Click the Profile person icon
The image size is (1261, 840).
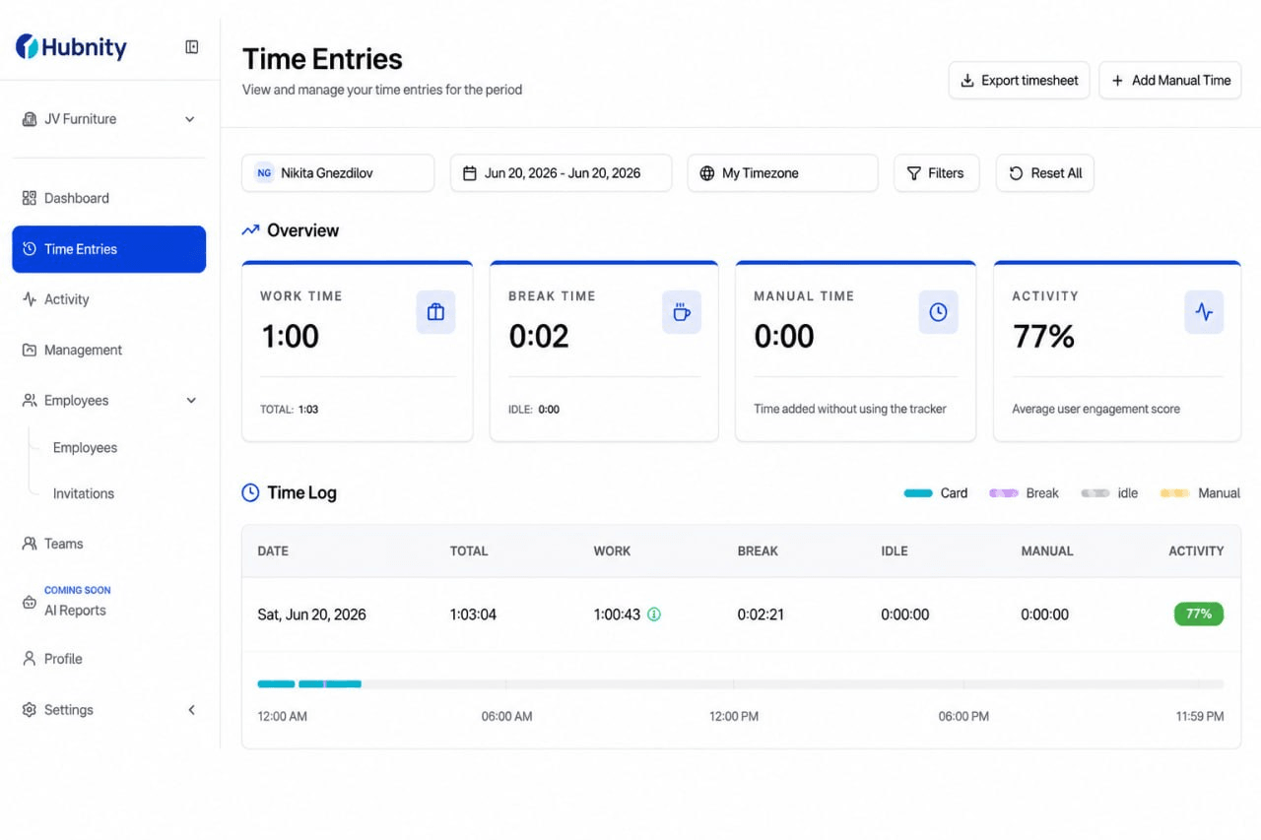[29, 659]
